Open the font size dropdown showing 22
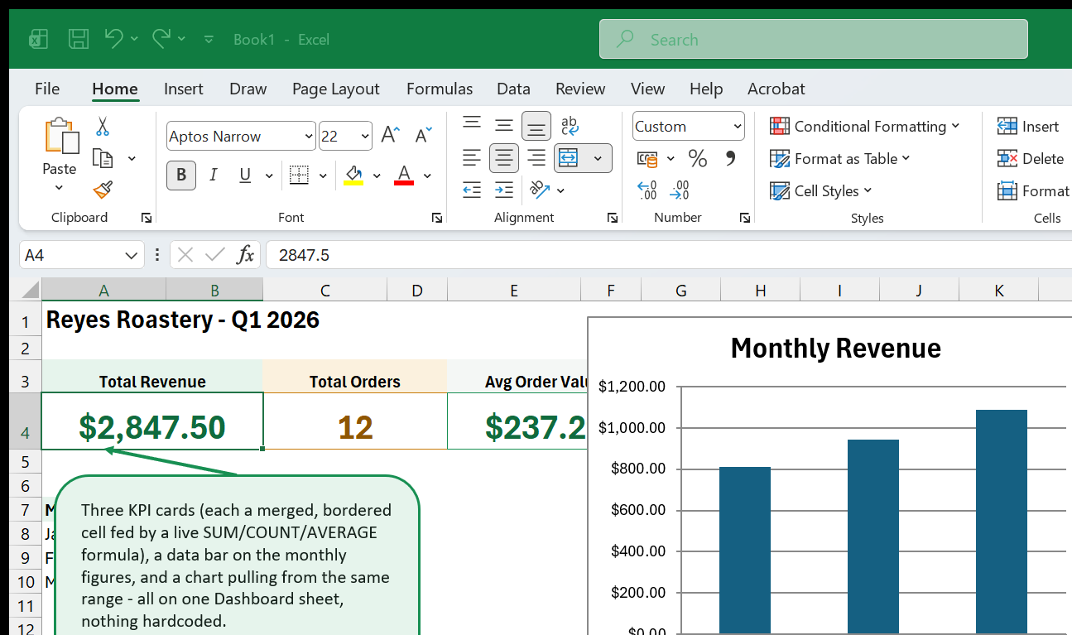Viewport: 1072px width, 635px height. (x=366, y=136)
